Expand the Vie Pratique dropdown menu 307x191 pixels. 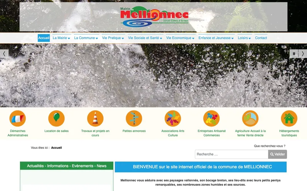[113, 38]
